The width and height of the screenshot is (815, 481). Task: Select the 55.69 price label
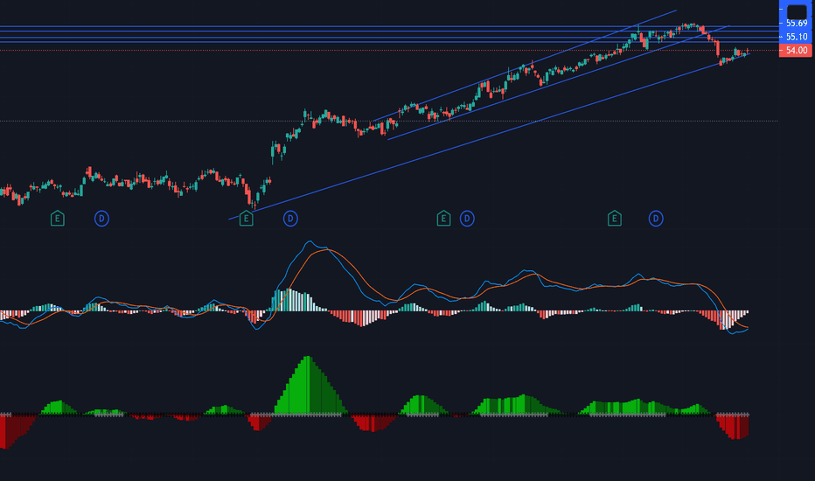point(797,24)
